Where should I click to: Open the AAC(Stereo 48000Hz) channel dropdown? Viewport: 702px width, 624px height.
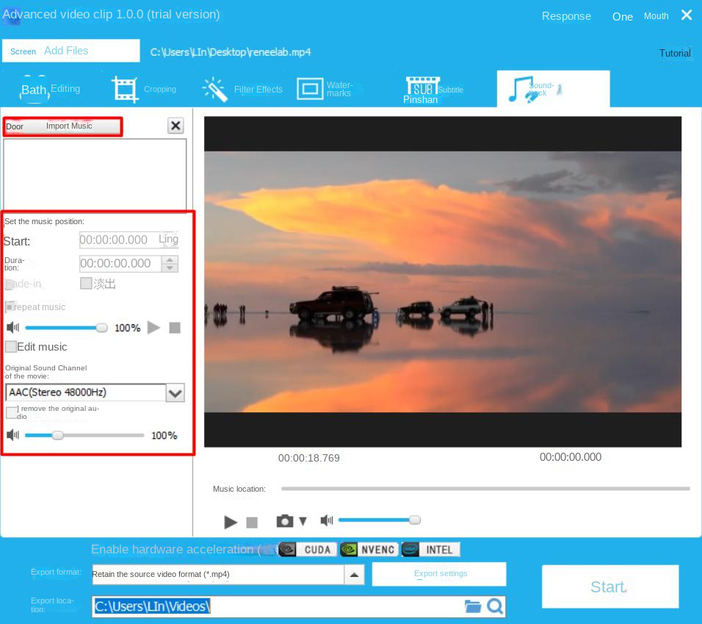pos(175,392)
